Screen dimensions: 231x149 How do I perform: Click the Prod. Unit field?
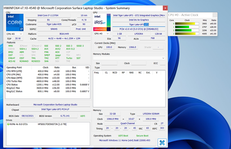tap(81, 29)
